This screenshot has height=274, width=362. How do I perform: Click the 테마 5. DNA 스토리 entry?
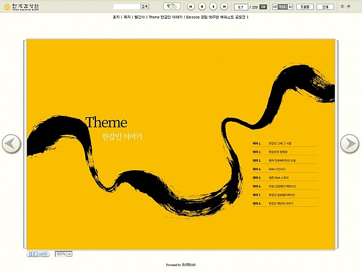285,178
